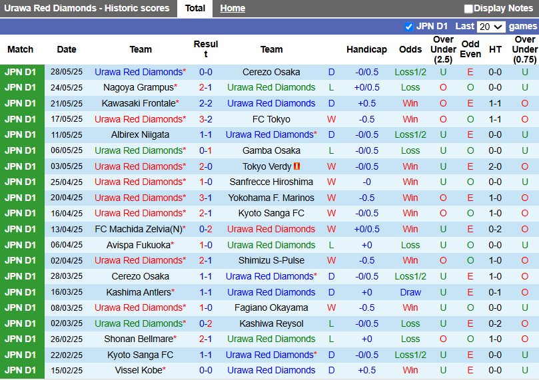This screenshot has height=380, width=539.
Task: Uncheck the JPN D1 league filter
Action: coord(408,27)
